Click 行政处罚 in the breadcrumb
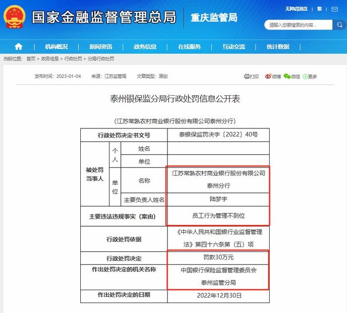 click(73, 59)
